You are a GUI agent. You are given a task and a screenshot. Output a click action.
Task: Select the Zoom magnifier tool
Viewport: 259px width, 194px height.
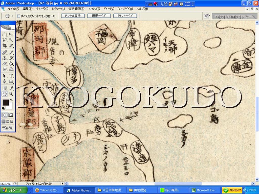pos(11,94)
